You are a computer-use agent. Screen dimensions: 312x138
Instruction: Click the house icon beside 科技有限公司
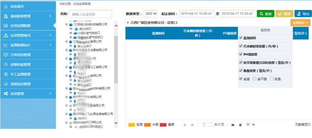point(70,25)
